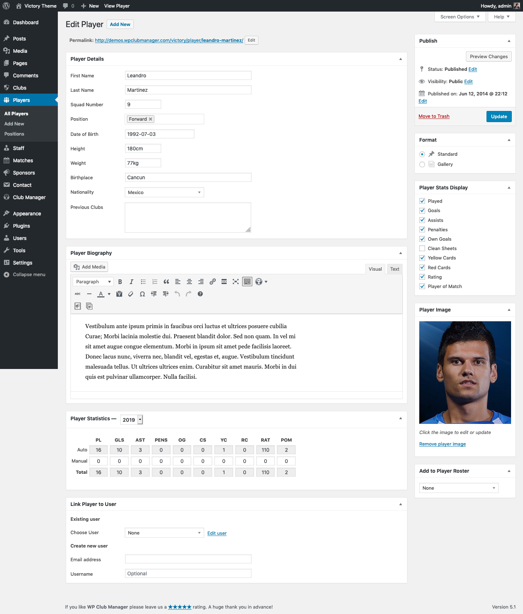This screenshot has width=523, height=614.
Task: Click the blue Update button
Action: coord(499,117)
